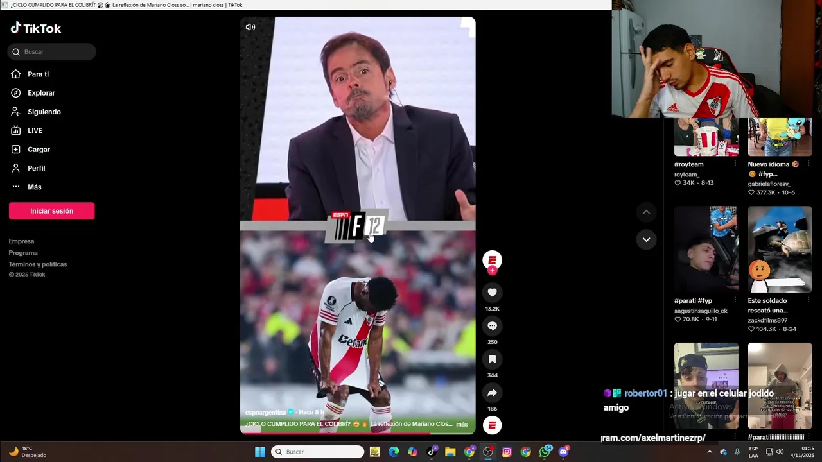Like the video with the heart icon
The image size is (822, 462).
(493, 293)
